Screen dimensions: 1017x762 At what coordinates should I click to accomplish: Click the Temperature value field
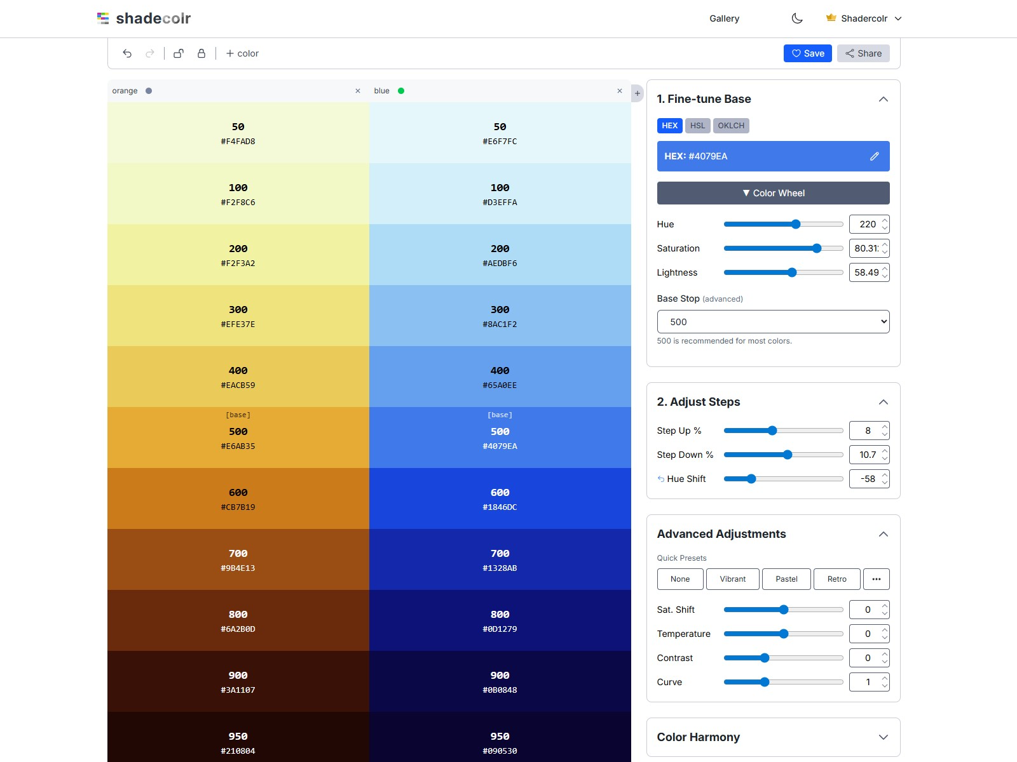click(x=869, y=634)
